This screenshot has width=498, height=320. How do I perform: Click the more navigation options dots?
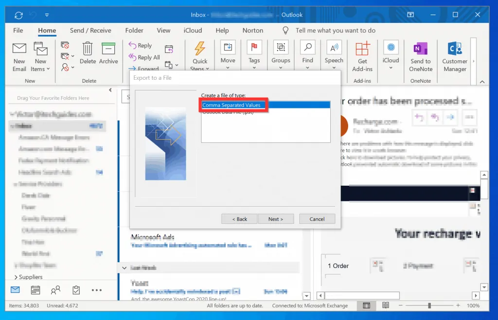point(97,290)
